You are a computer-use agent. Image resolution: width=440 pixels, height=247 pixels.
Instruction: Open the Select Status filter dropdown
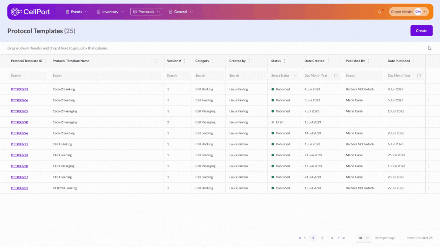(x=284, y=75)
